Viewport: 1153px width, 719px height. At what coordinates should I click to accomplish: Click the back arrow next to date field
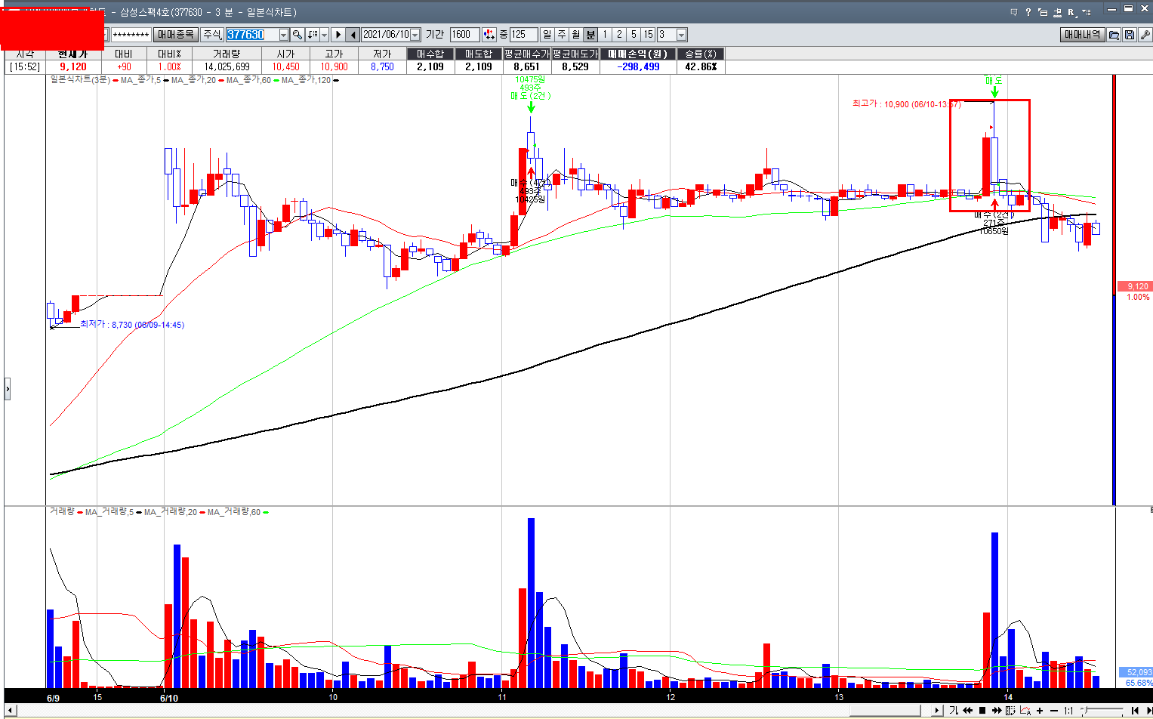coord(353,35)
